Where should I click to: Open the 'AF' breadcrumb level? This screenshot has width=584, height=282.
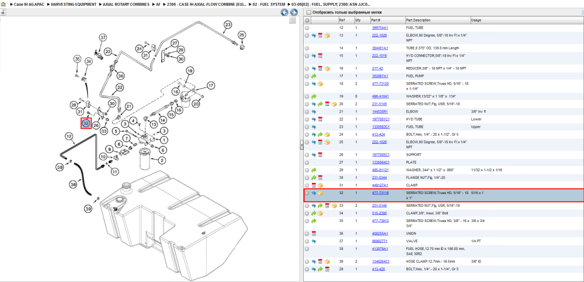158,5
